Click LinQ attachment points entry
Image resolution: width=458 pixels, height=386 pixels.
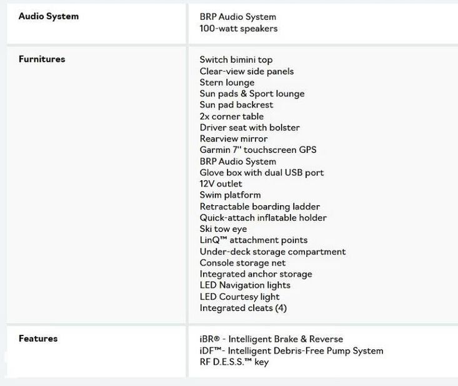[x=254, y=240]
